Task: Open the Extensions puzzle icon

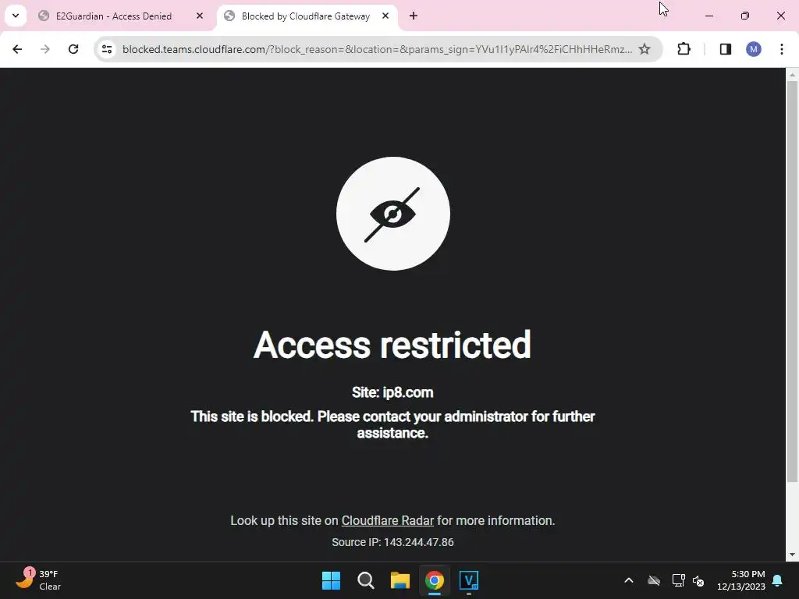Action: pyautogui.click(x=684, y=49)
